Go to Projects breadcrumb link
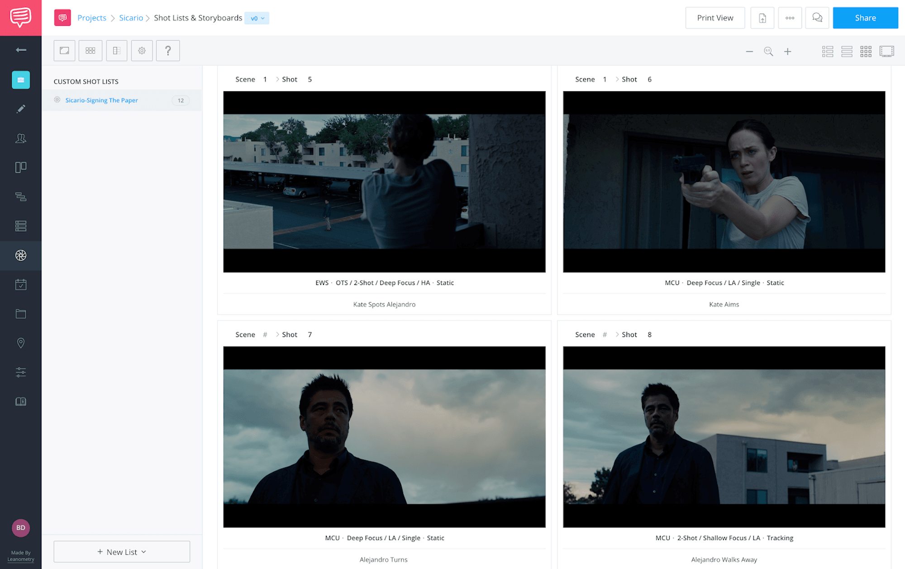Screen dimensions: 905x569 click(92, 18)
